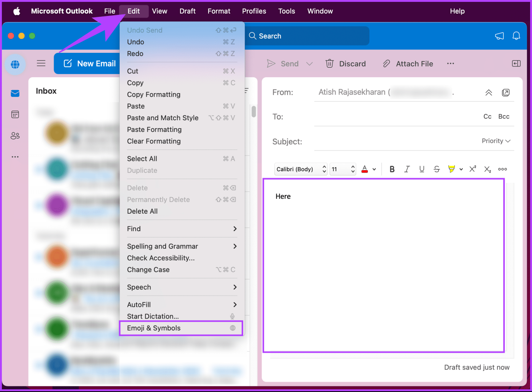Click into the Subject field

click(397, 141)
